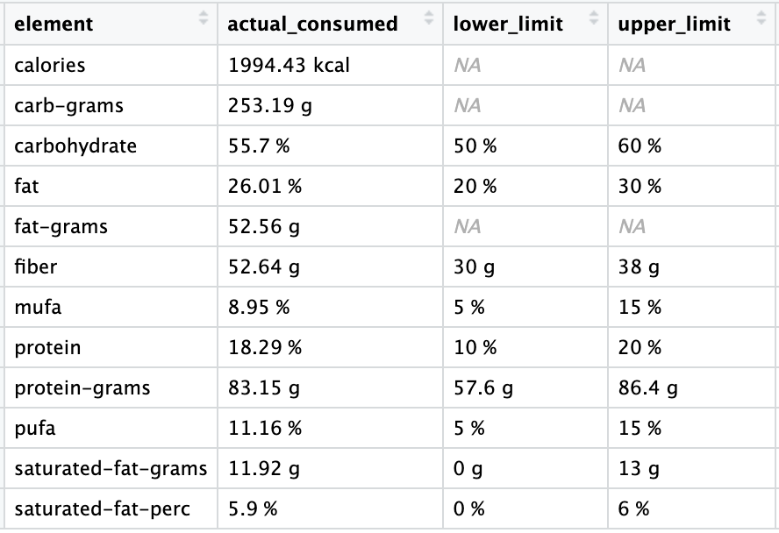779x533 pixels.
Task: Click the actual_consumed column header
Action: [312, 24]
